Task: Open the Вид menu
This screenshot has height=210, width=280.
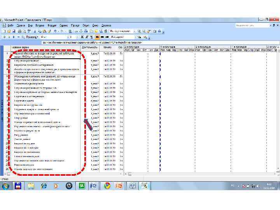Action: 30,26
